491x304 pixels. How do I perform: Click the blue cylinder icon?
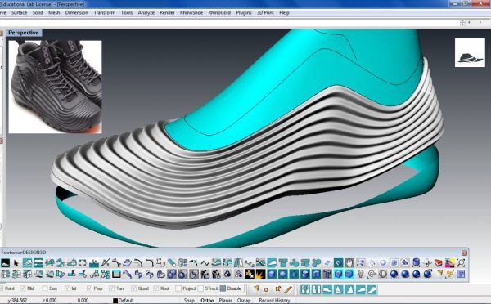tap(417, 263)
